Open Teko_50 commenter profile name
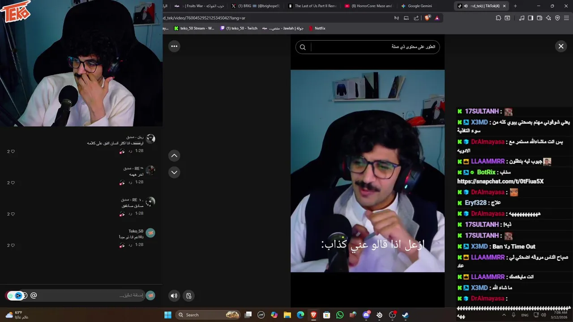The width and height of the screenshot is (573, 322). click(136, 231)
